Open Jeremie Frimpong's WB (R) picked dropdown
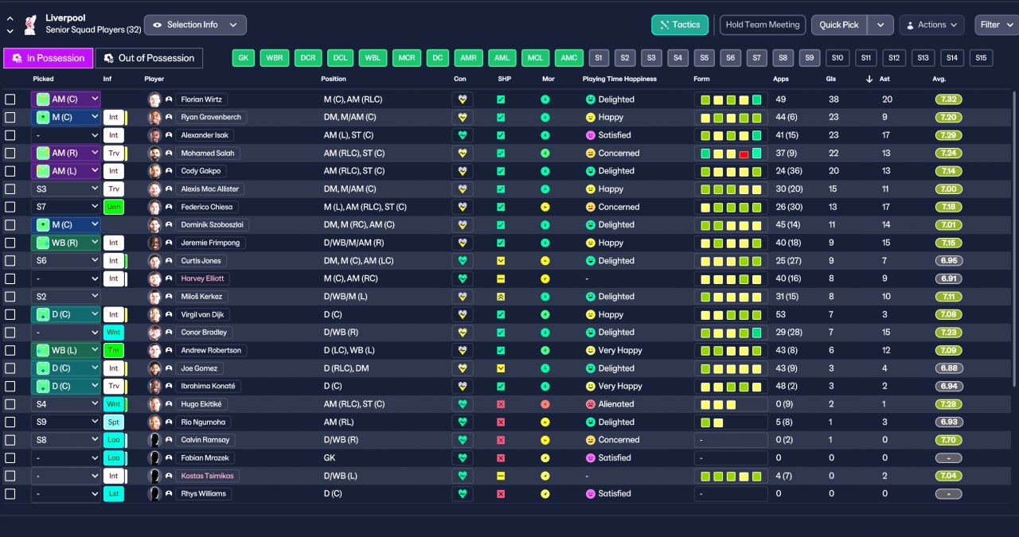The width and height of the screenshot is (1019, 537). (x=66, y=243)
